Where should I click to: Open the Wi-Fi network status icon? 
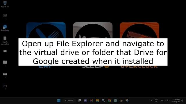[162, 101]
